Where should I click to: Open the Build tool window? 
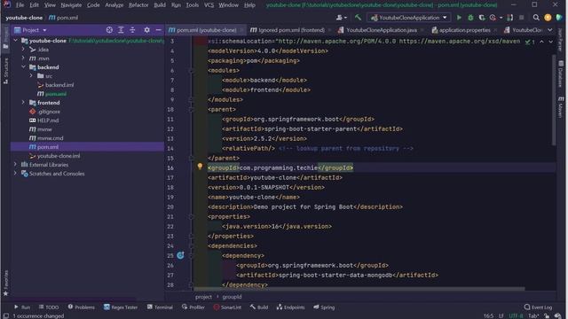click(259, 307)
